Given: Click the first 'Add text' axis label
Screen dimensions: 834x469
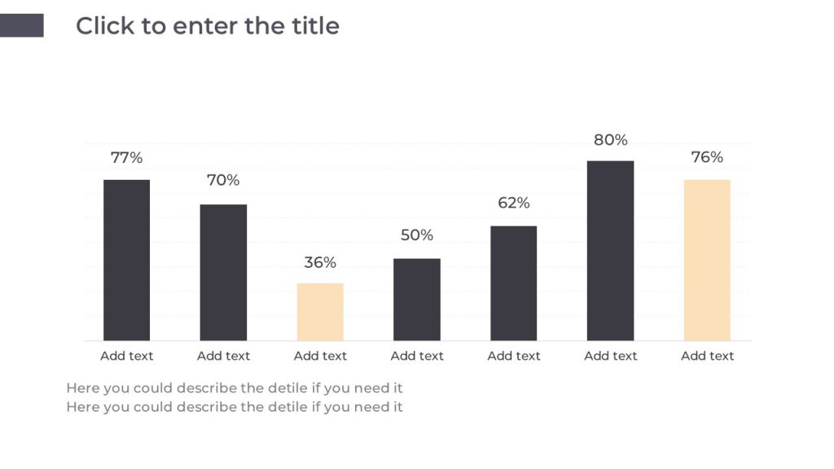Looking at the screenshot, I should [x=126, y=356].
